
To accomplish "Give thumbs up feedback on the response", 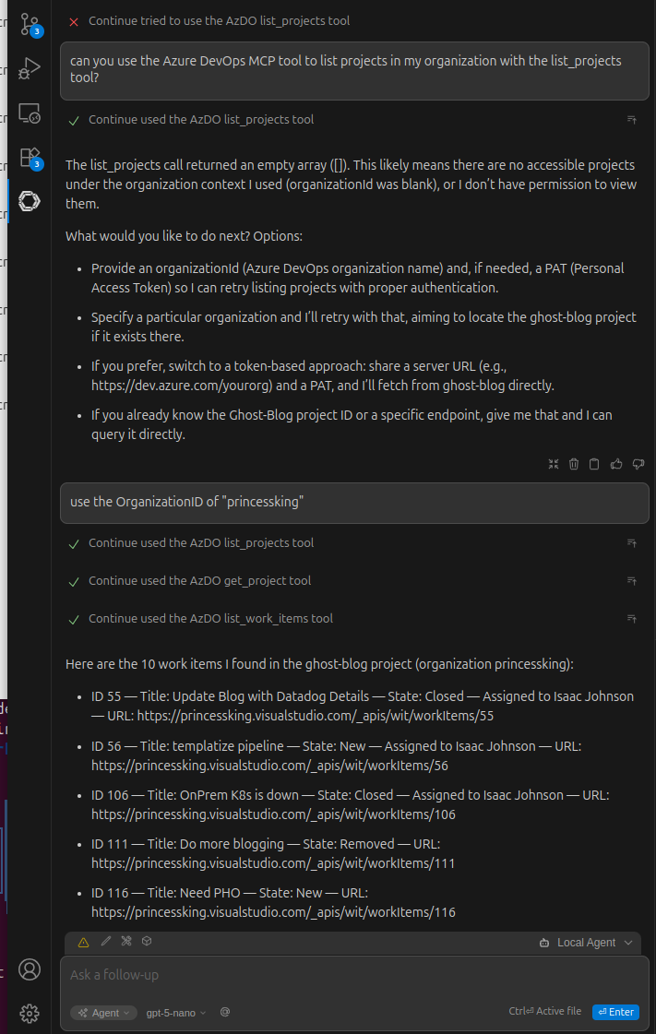I will click(x=616, y=464).
